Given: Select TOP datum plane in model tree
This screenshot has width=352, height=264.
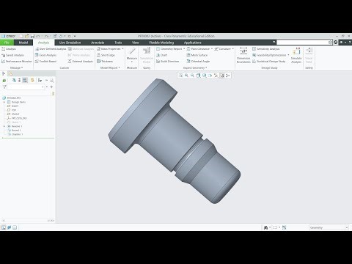Looking at the screenshot, I should [12, 110].
